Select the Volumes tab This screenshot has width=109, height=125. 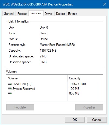pos(36,13)
